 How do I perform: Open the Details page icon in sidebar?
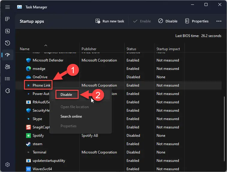pos(7,79)
